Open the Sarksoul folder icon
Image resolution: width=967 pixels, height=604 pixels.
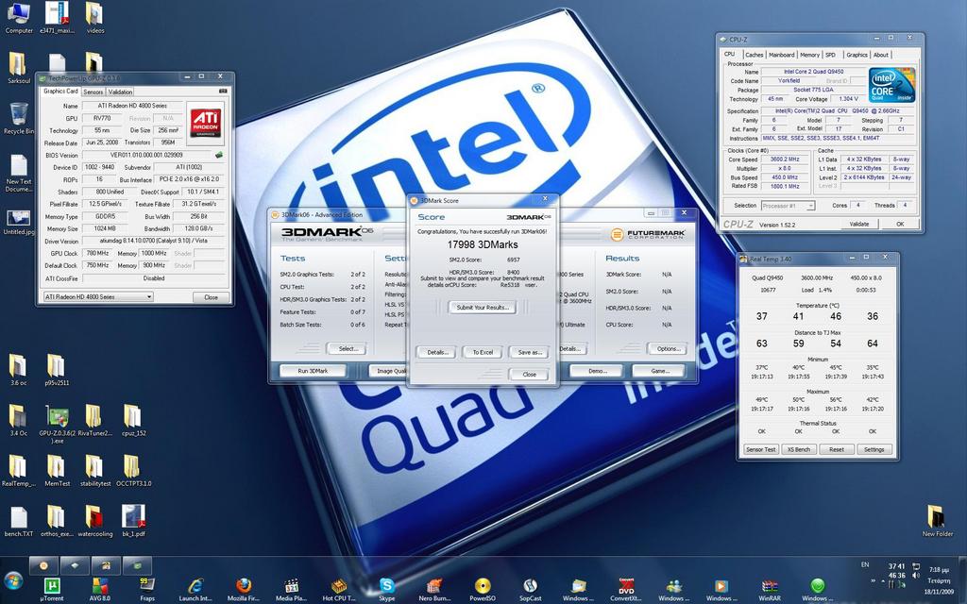[x=19, y=68]
